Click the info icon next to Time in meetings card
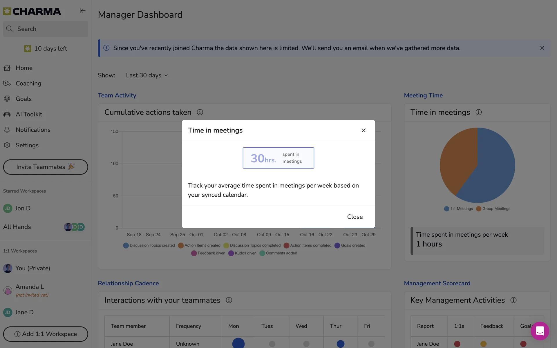This screenshot has width=557, height=348. 479,112
